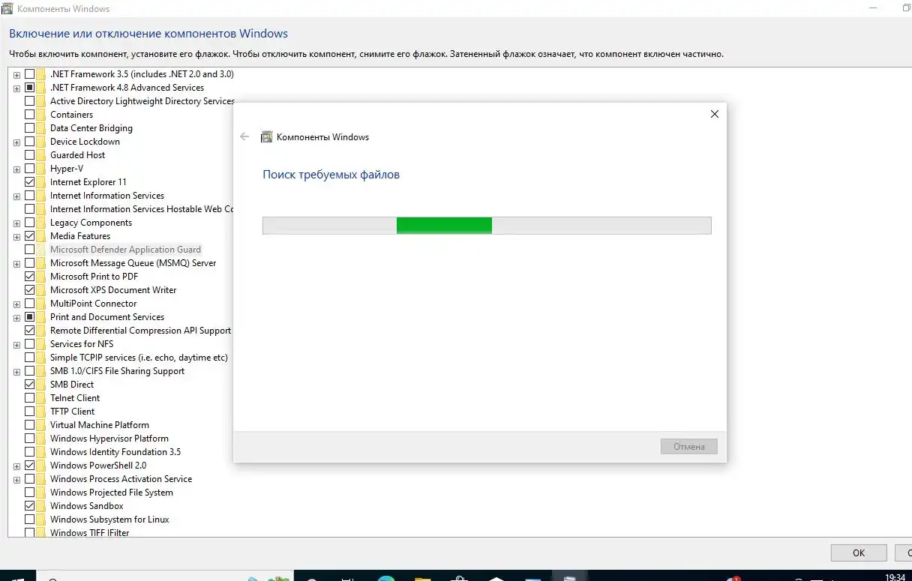Click the folder icon beside Data Center Bridging

(42, 128)
